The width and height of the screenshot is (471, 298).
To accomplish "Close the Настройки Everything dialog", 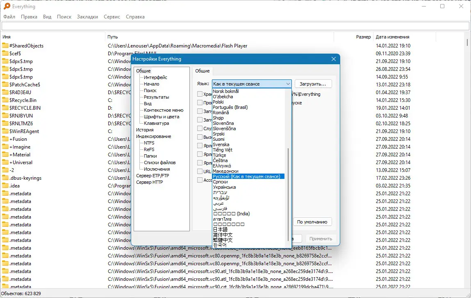I will 334,59.
